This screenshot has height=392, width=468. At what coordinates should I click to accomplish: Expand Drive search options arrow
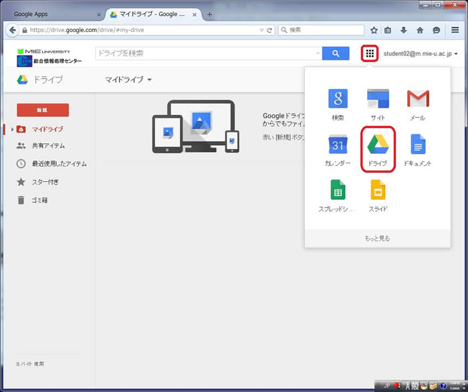[x=318, y=54]
